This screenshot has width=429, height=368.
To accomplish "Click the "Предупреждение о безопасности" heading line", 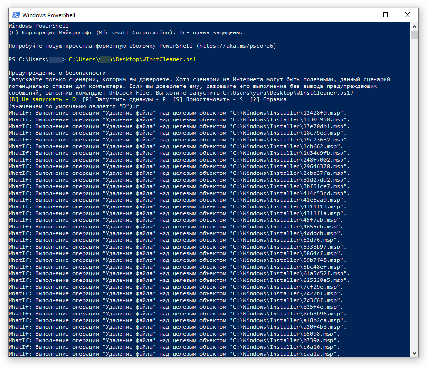I will coord(57,73).
